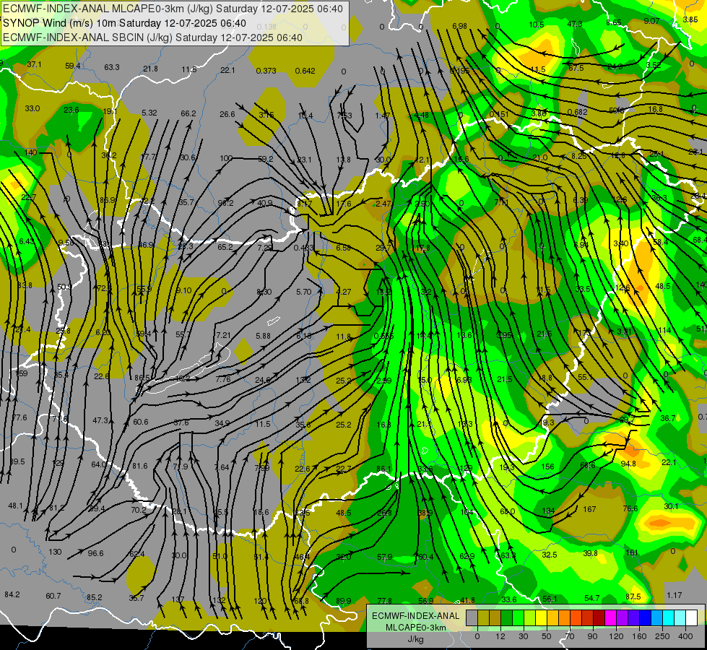Click the dark green legend swatch
Viewport: 707px width, 650px height.
click(x=507, y=617)
